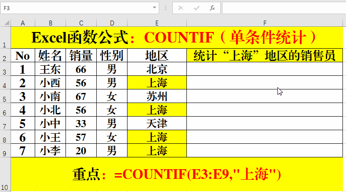Click the name cell "小王"

click(50, 137)
